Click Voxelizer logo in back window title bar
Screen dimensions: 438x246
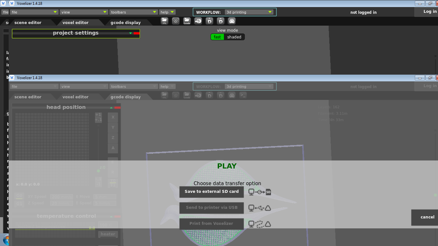[x=12, y=3]
